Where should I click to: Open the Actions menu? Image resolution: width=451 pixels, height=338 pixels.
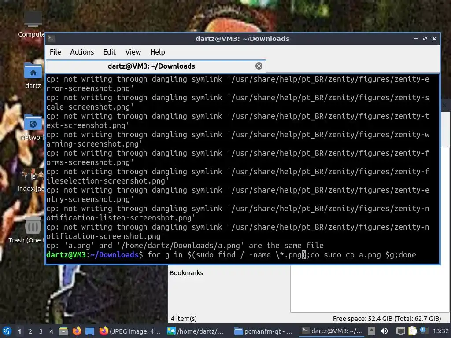(x=82, y=52)
